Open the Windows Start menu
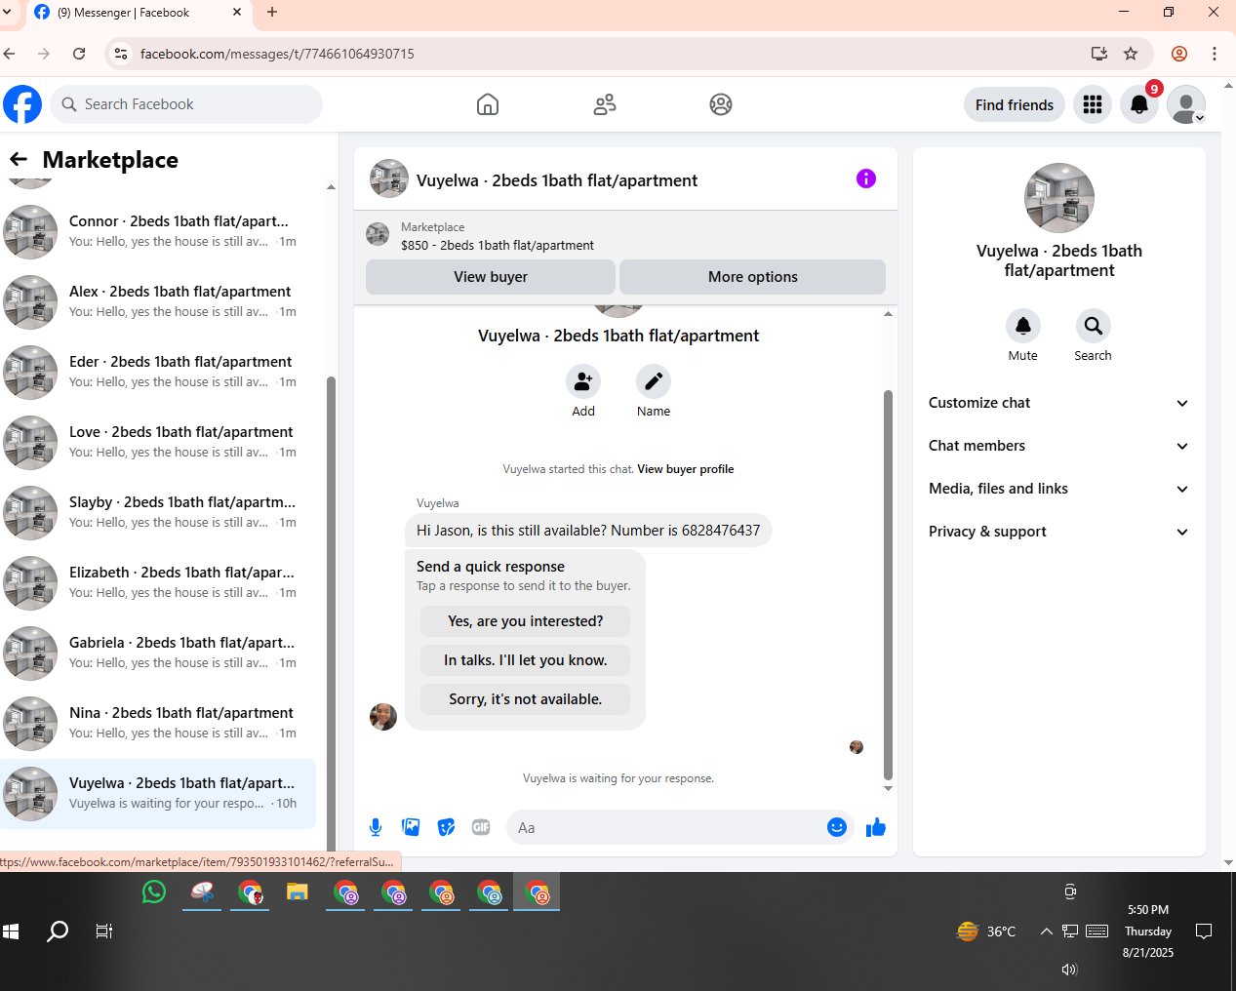Viewport: 1236px width, 991px height. pyautogui.click(x=11, y=932)
